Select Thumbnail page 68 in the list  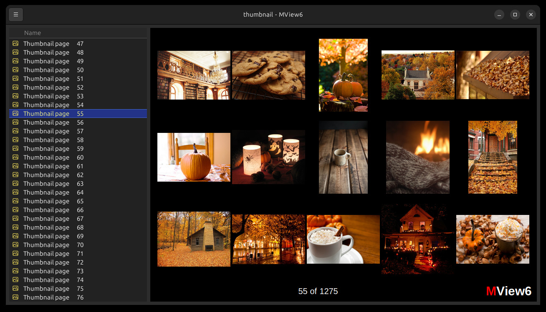point(78,227)
